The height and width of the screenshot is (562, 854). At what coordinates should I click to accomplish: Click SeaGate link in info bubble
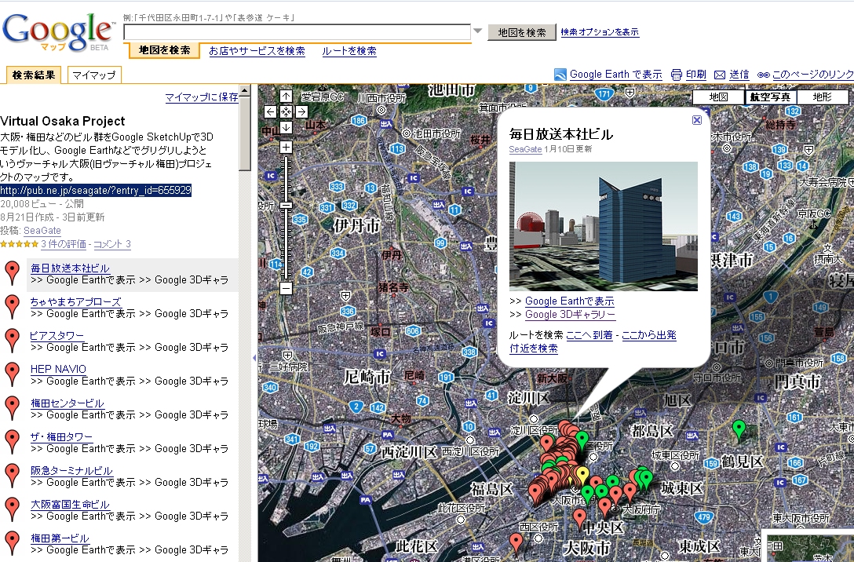coord(525,149)
